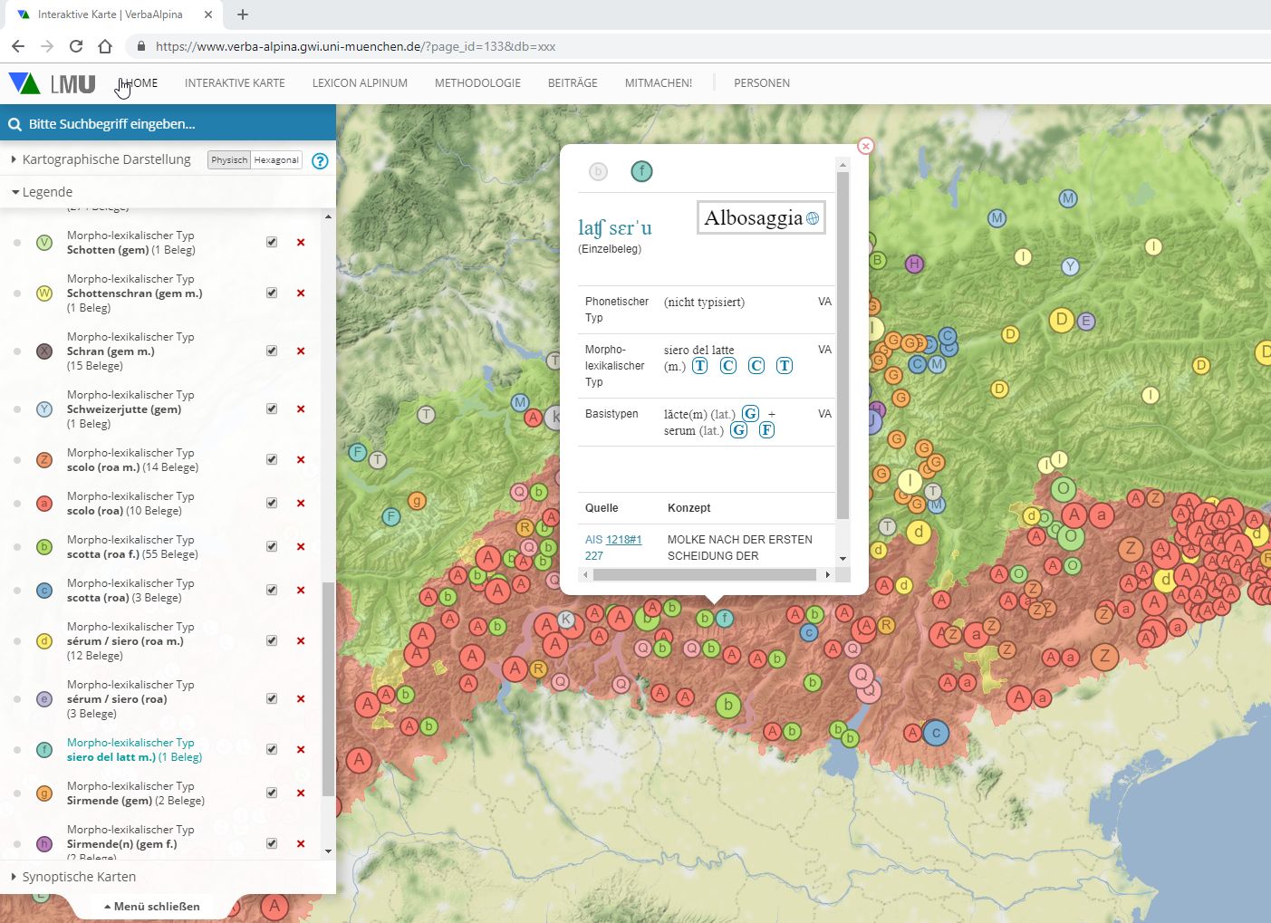Delete the scotta (roa f.) legend entry
This screenshot has height=923, width=1271.
[x=301, y=547]
